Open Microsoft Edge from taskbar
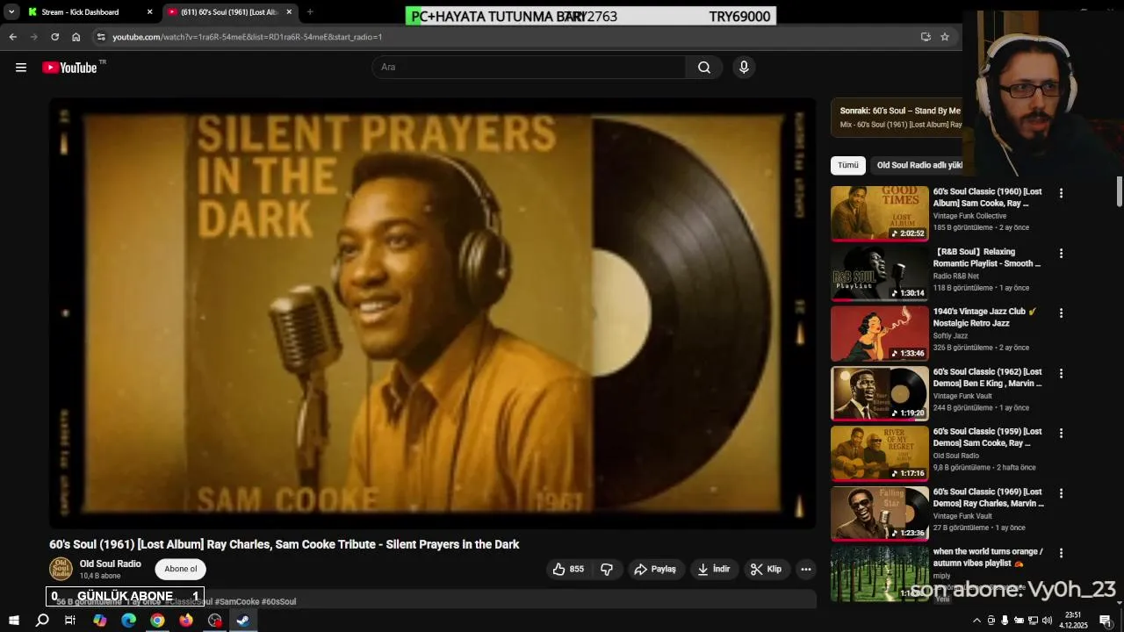The height and width of the screenshot is (632, 1124). pos(128,621)
